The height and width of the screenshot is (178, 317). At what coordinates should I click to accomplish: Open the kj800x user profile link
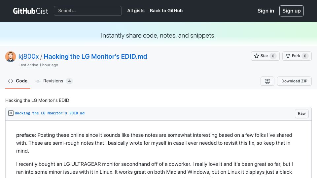coord(28,56)
